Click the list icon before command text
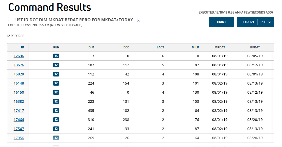The width and height of the screenshot is (282, 147). point(10,19)
